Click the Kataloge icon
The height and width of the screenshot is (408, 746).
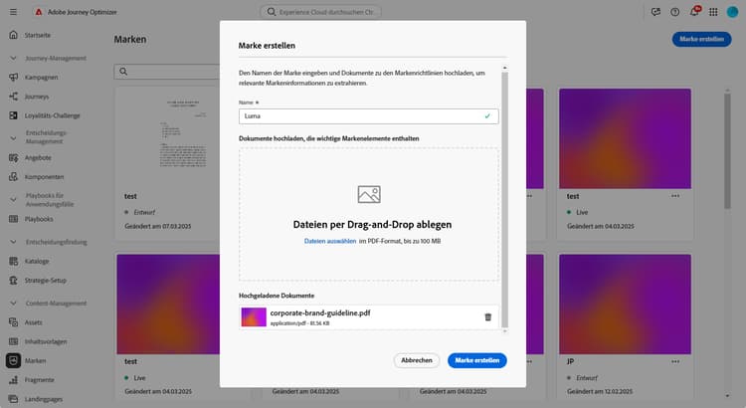click(x=13, y=261)
